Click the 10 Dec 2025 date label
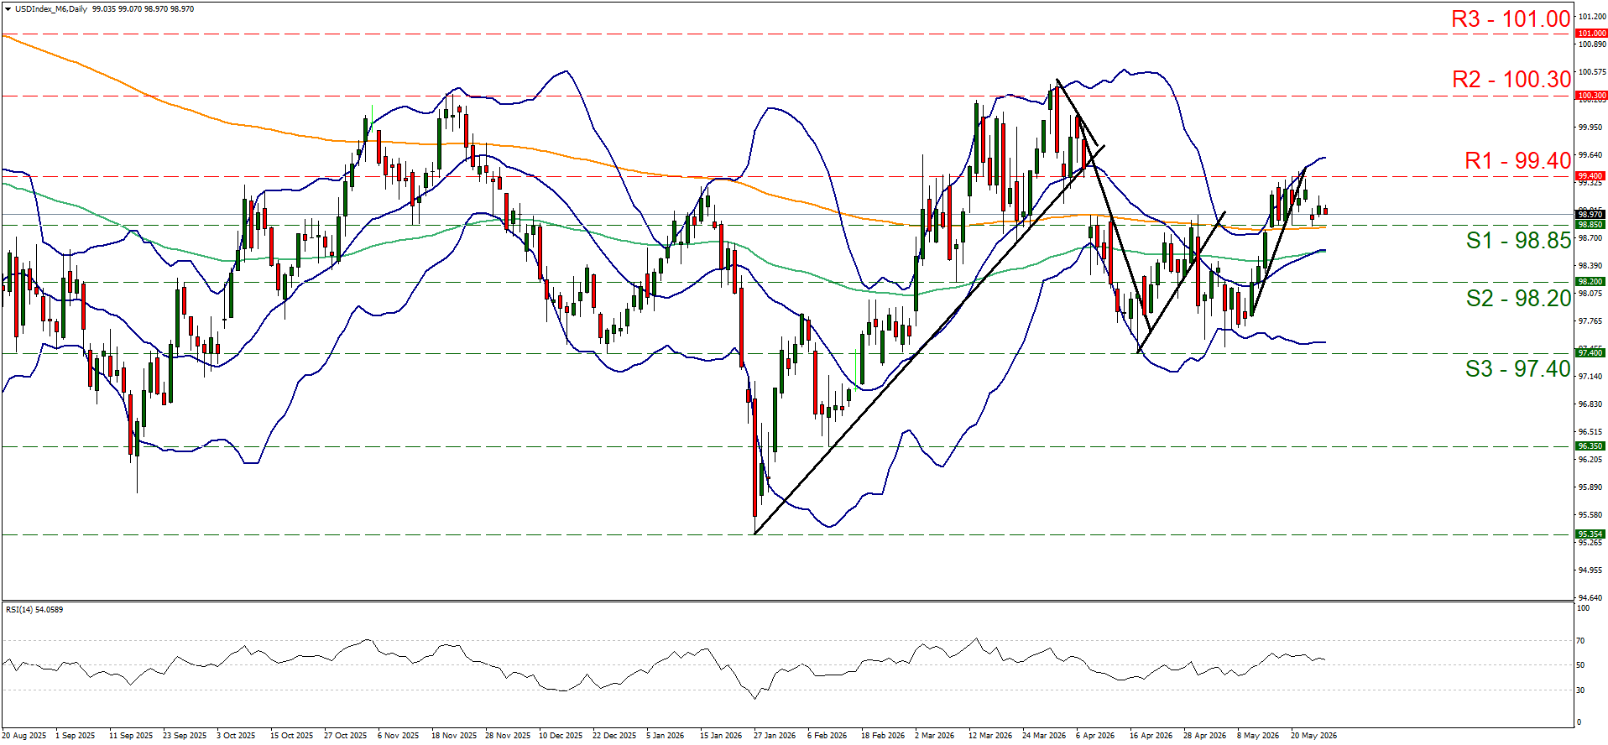This screenshot has width=1608, height=745. [x=561, y=736]
